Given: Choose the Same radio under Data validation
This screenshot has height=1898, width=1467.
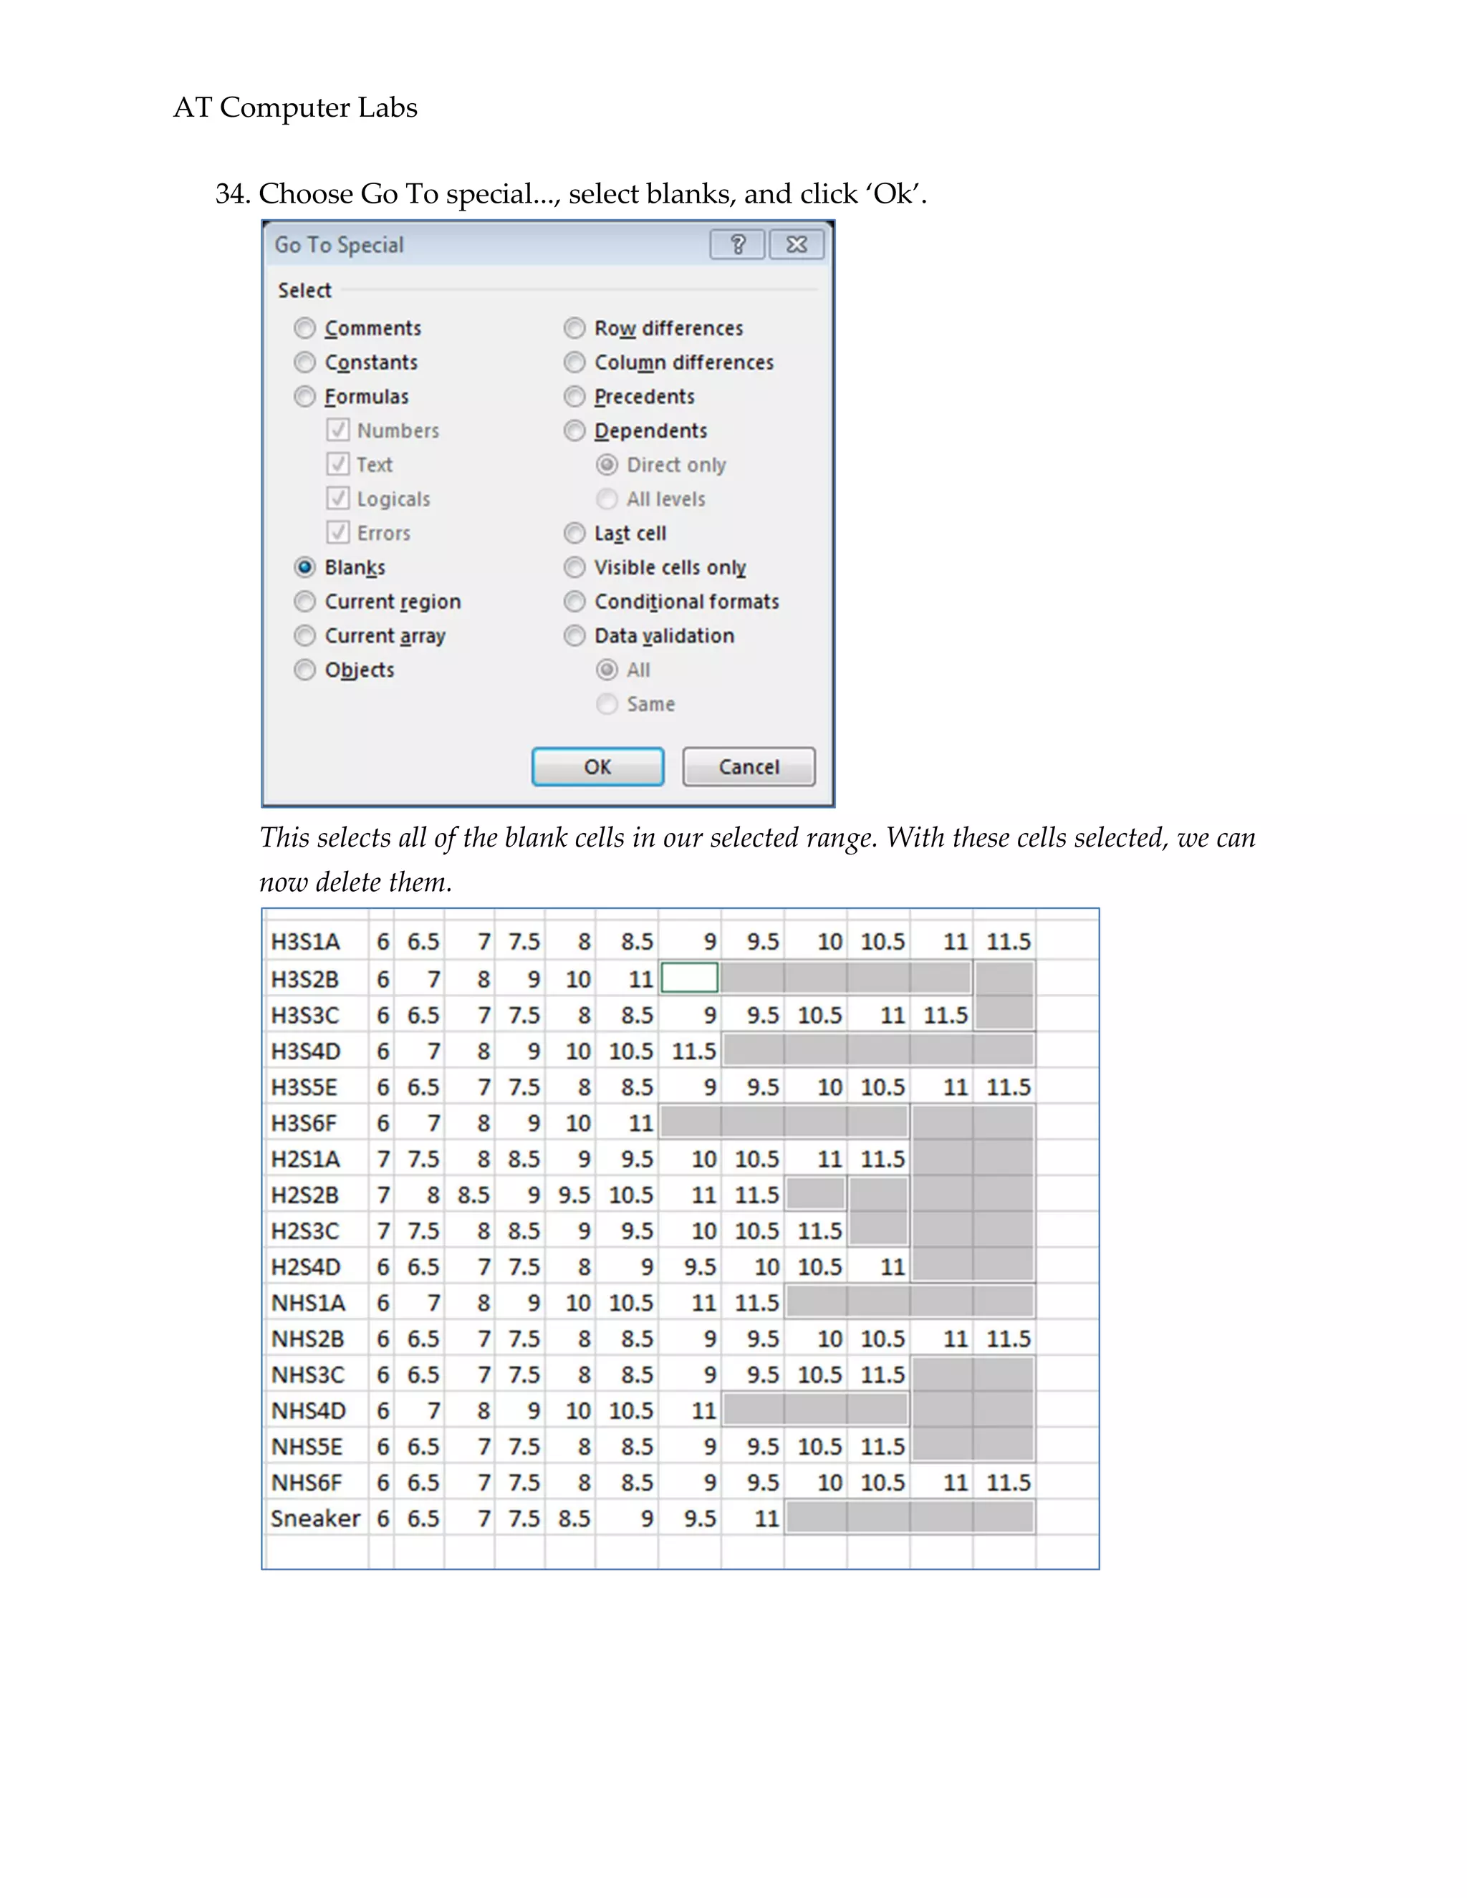Looking at the screenshot, I should pyautogui.click(x=607, y=704).
